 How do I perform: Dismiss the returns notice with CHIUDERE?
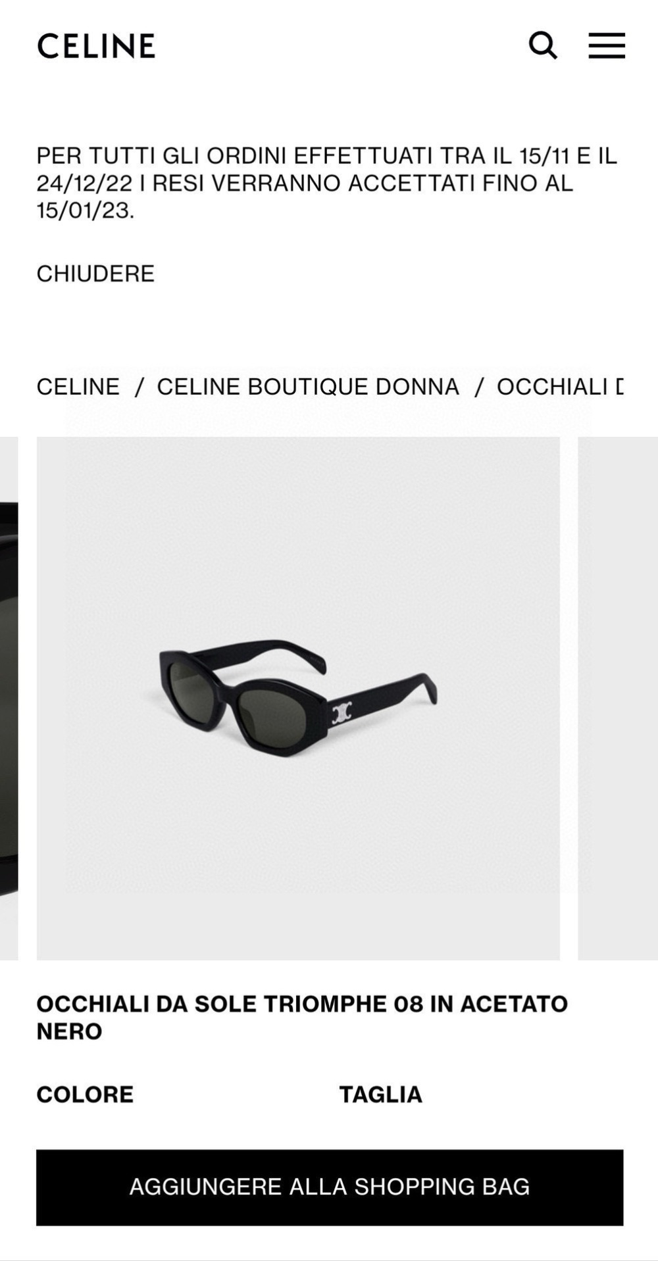coord(95,274)
